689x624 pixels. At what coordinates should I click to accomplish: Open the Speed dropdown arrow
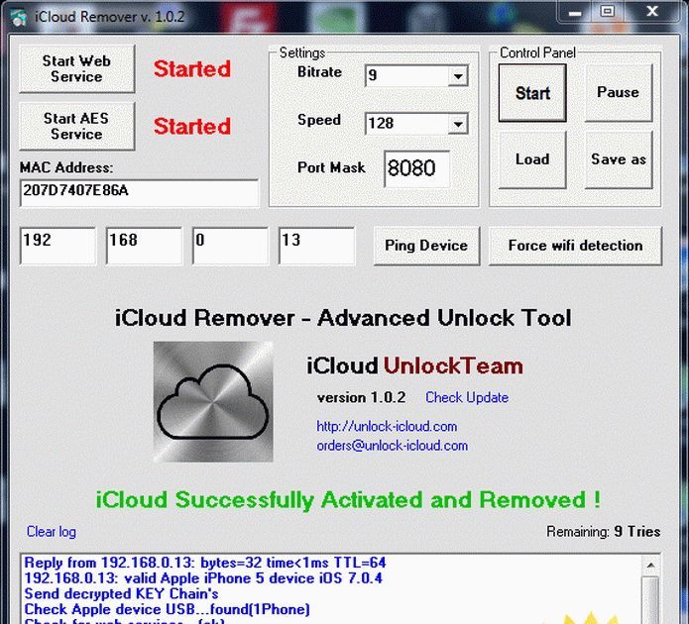point(458,124)
